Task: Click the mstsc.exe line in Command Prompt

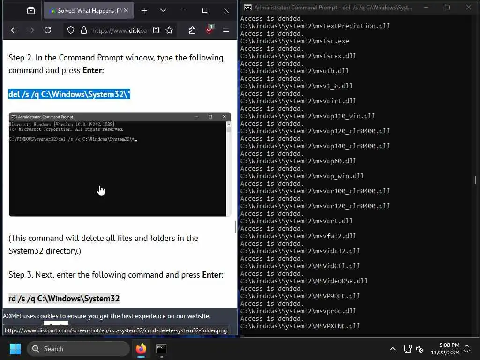Action: click(294, 41)
